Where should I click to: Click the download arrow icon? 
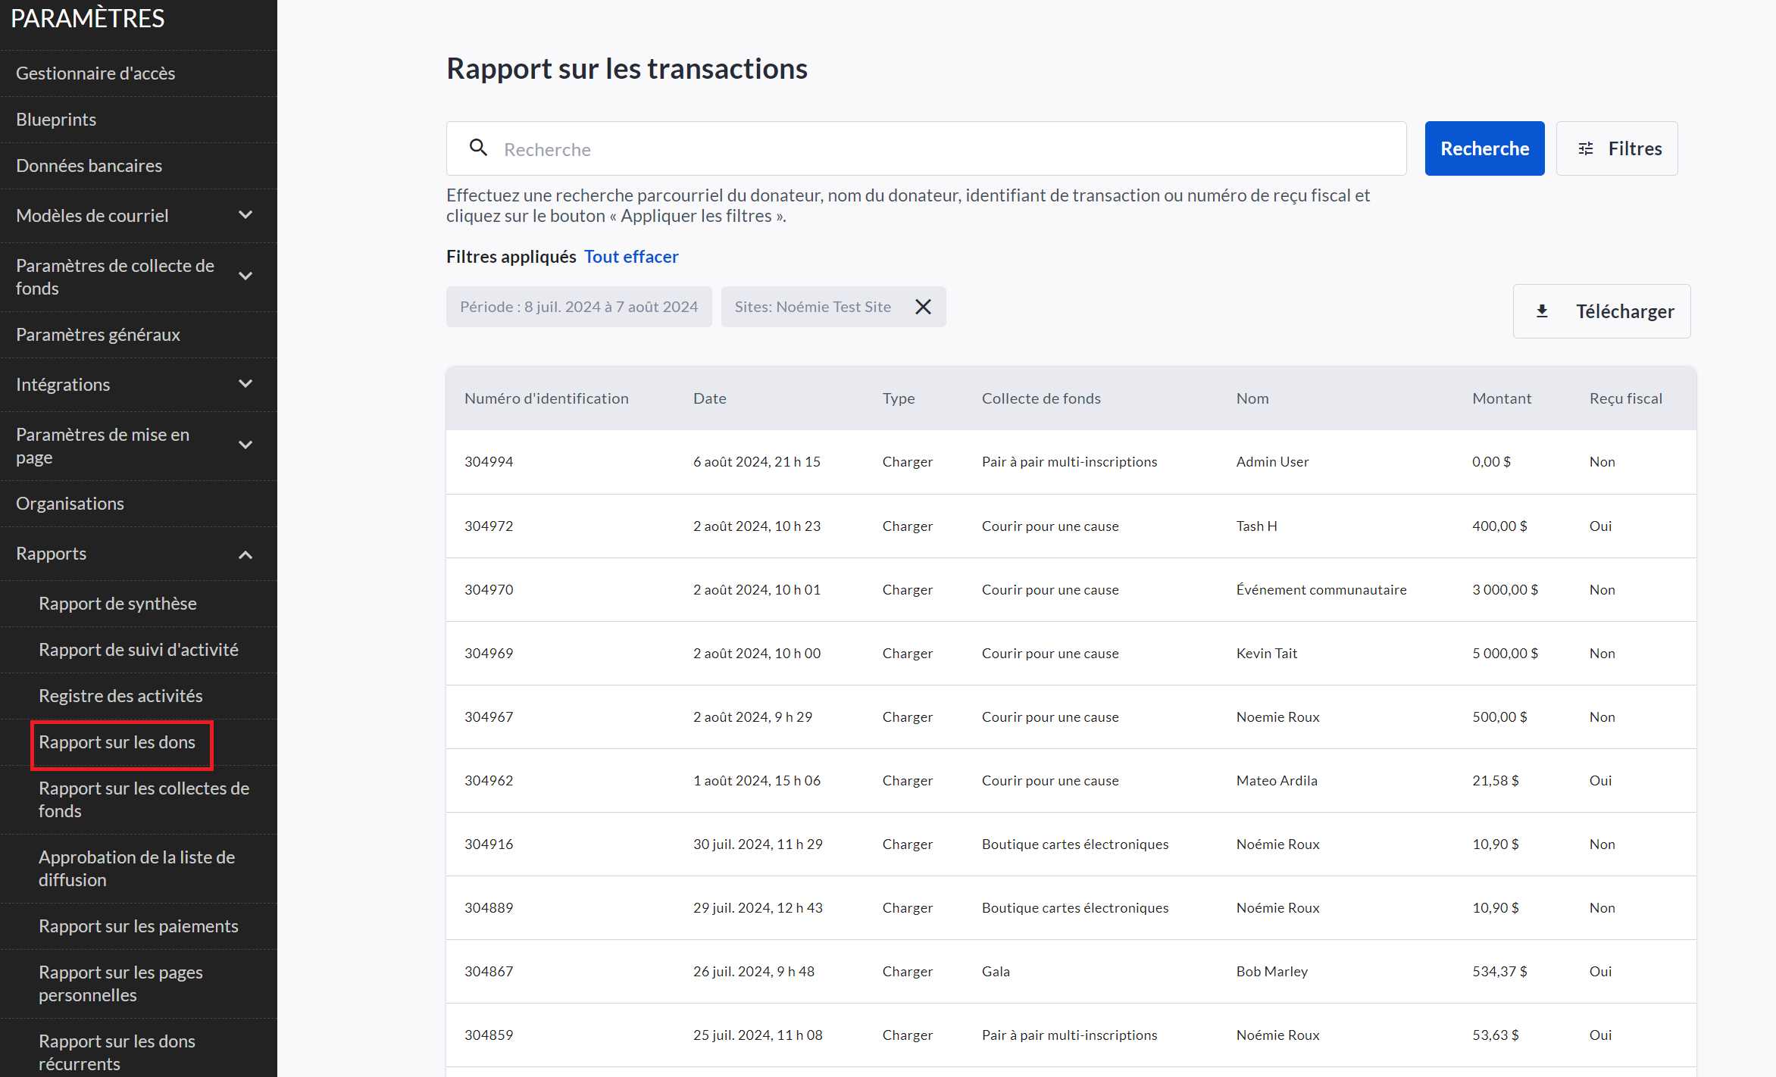1542,311
